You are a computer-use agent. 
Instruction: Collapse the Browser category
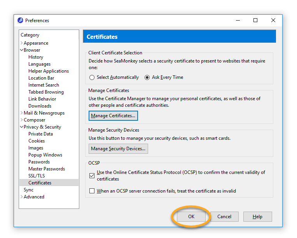(x=22, y=50)
